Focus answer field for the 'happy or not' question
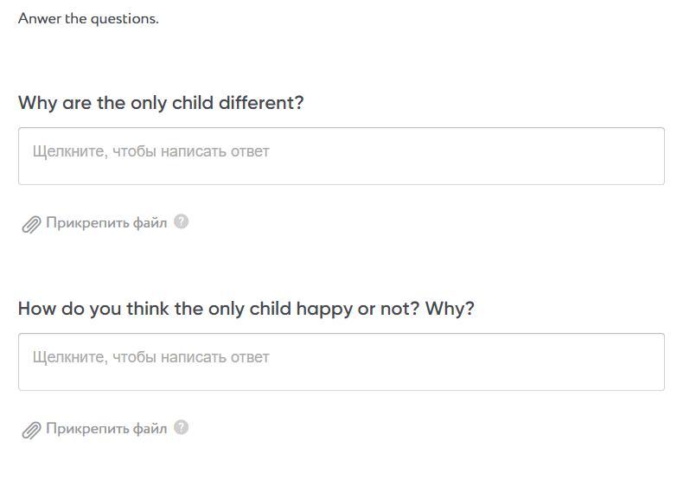This screenshot has height=486, width=677. (341, 361)
